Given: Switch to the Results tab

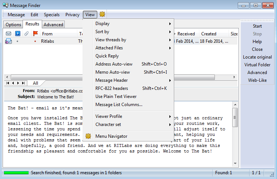Looking at the screenshot, I should tap(32, 24).
